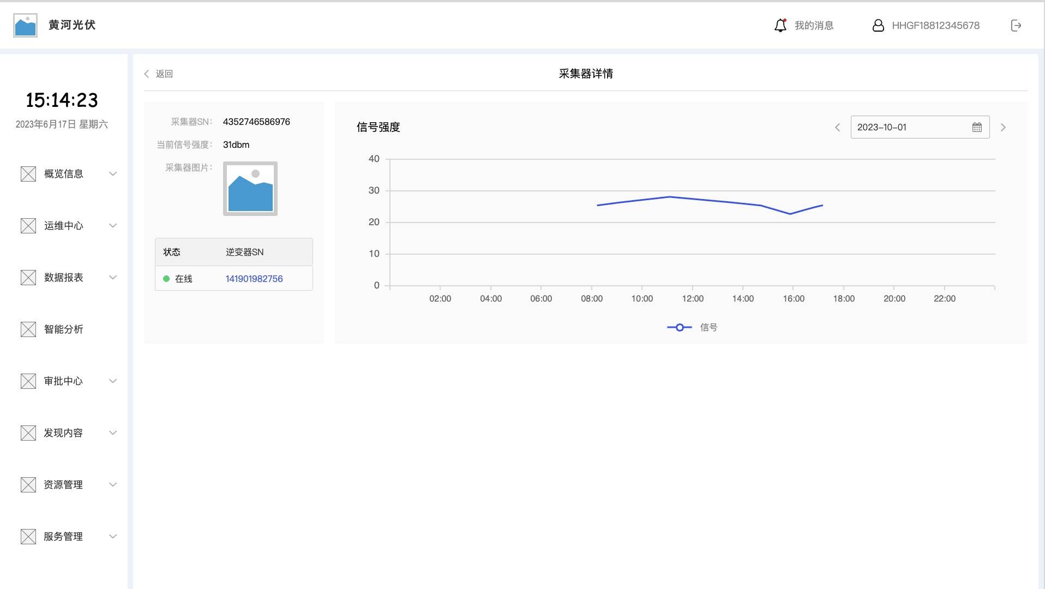Click the 智能分析 sidebar icon
The height and width of the screenshot is (589, 1045).
[28, 329]
